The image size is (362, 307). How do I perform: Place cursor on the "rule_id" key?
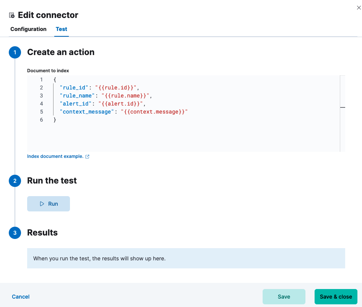pos(74,88)
